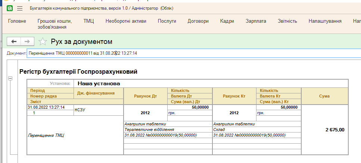The height and width of the screenshot is (163, 361).
Task: Select the НСЗУ financing source cell
Action: tap(99, 110)
